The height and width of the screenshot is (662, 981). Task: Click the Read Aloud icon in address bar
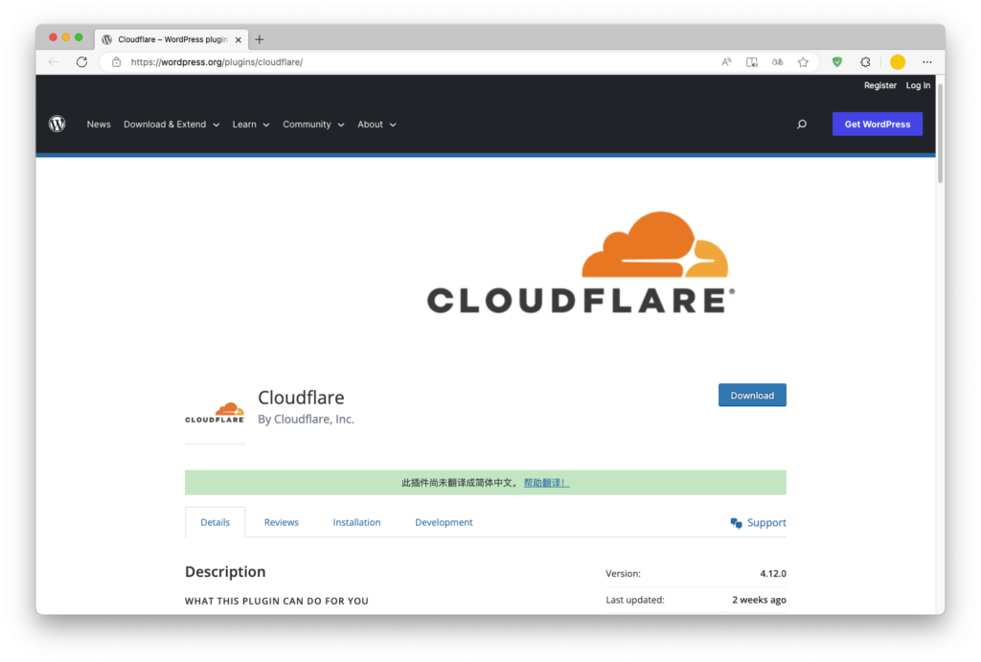click(726, 62)
